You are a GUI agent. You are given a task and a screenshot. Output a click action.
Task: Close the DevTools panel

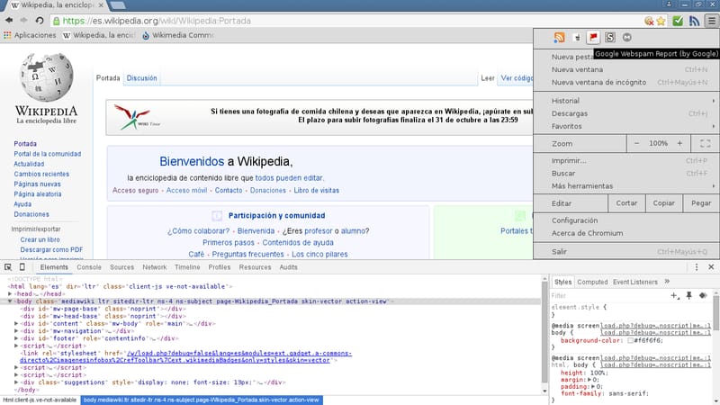coord(711,266)
